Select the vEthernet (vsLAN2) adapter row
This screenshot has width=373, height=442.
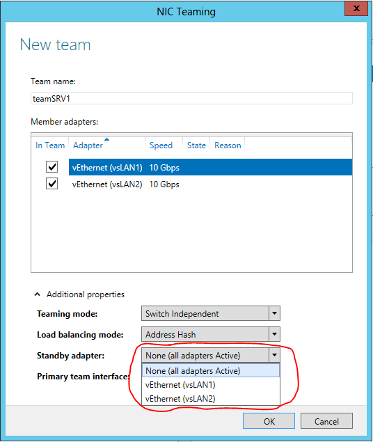pos(210,184)
